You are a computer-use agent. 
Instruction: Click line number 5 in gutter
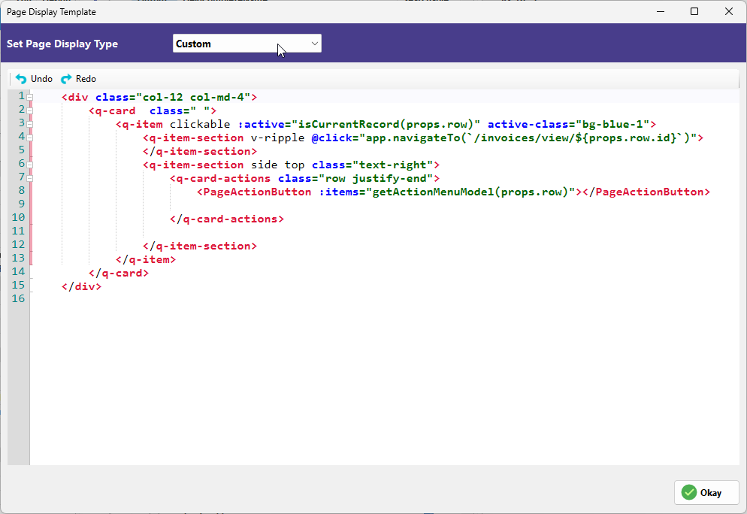coord(22,150)
